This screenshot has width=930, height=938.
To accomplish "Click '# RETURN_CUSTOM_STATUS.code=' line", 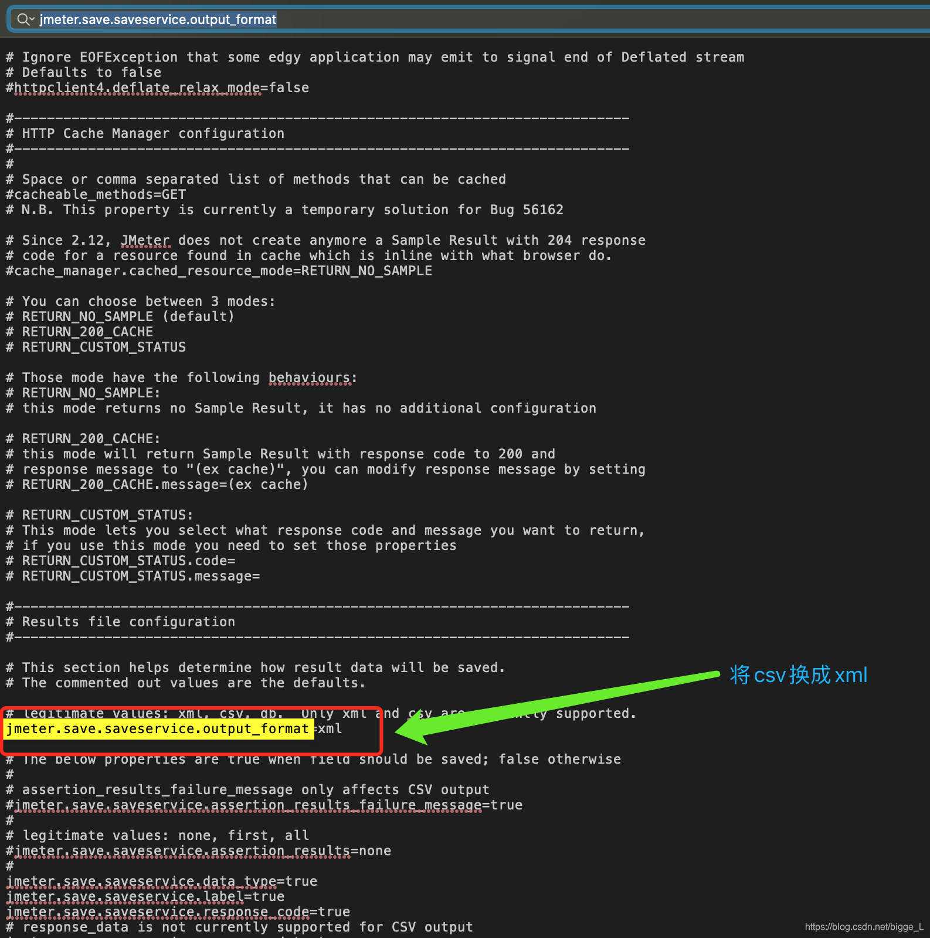I will tap(120, 561).
